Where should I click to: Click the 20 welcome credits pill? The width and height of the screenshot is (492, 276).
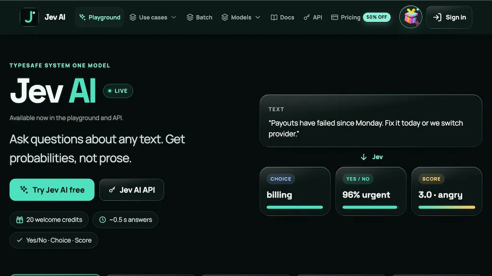[x=49, y=219]
